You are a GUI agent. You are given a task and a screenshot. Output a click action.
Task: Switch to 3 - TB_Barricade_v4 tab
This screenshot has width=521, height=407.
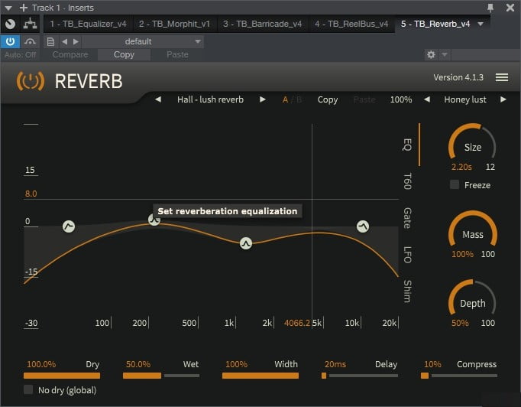(x=263, y=24)
